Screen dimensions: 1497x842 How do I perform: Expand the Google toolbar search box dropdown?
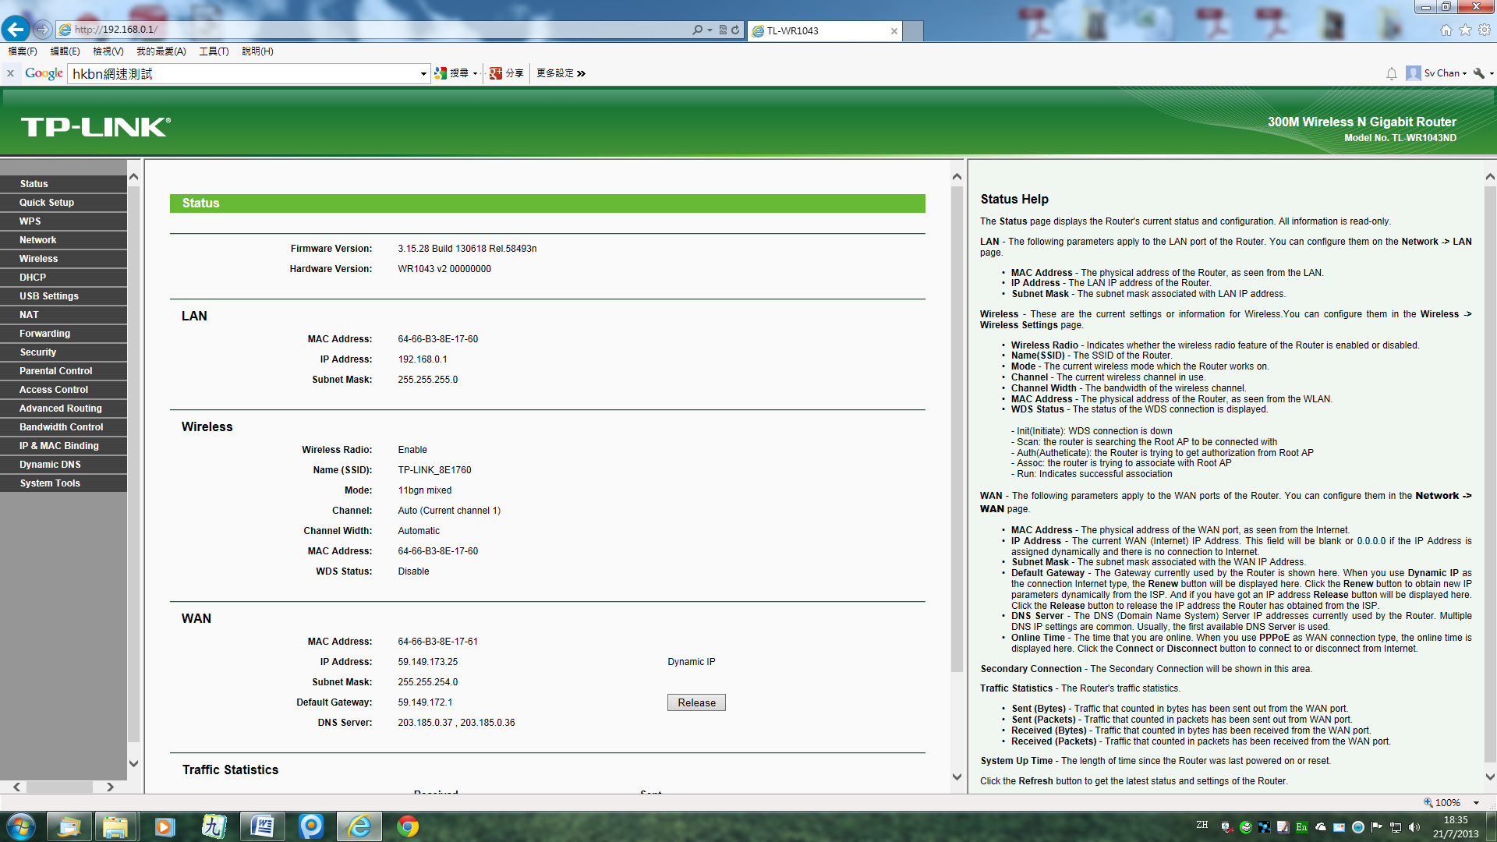(x=423, y=74)
